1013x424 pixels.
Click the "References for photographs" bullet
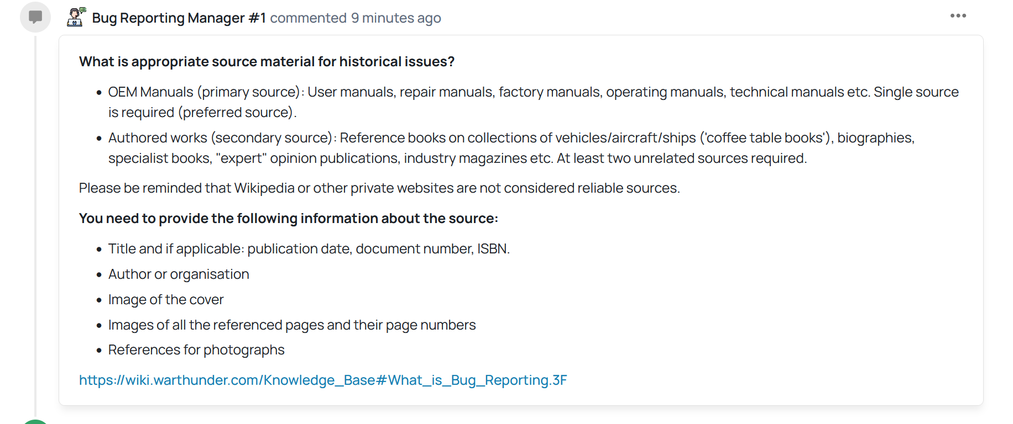(196, 350)
